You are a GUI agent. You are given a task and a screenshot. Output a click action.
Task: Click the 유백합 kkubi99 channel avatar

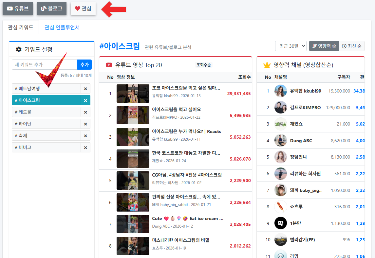[280, 91]
